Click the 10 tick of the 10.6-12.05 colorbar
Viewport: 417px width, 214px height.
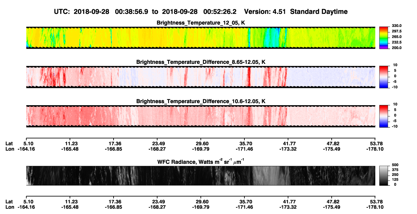coord(396,104)
